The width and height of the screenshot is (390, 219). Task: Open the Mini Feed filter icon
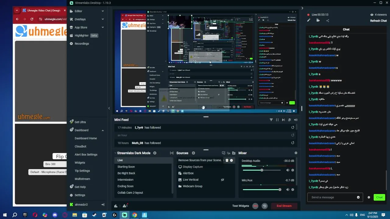pos(271,120)
